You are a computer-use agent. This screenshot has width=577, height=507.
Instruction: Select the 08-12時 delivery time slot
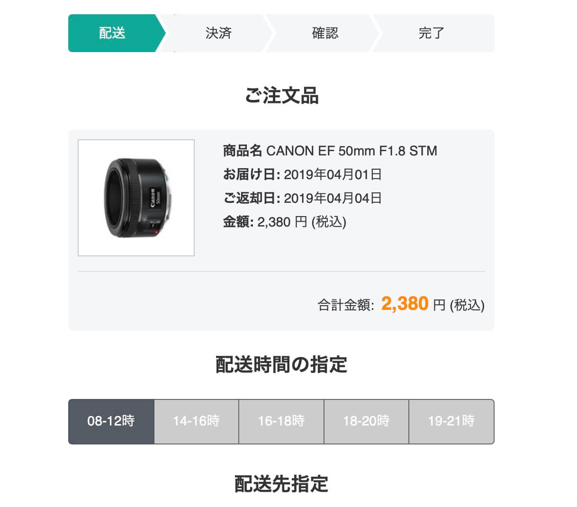tap(111, 421)
